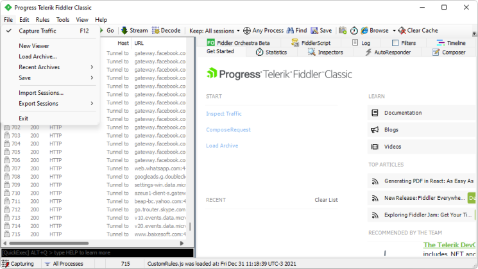Click RSS icon beside Exploring Fiddler Jam

click(x=375, y=215)
